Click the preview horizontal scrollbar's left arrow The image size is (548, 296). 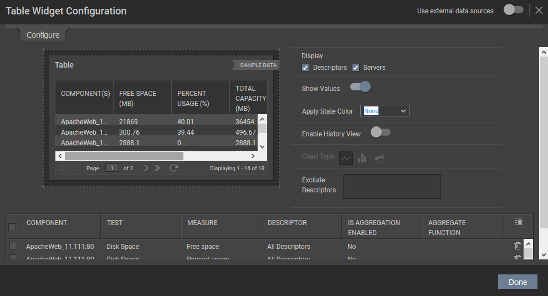(60, 156)
